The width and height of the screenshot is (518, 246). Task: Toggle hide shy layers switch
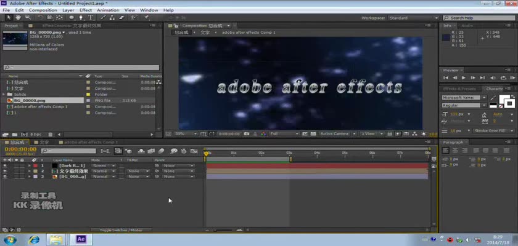pos(141,151)
